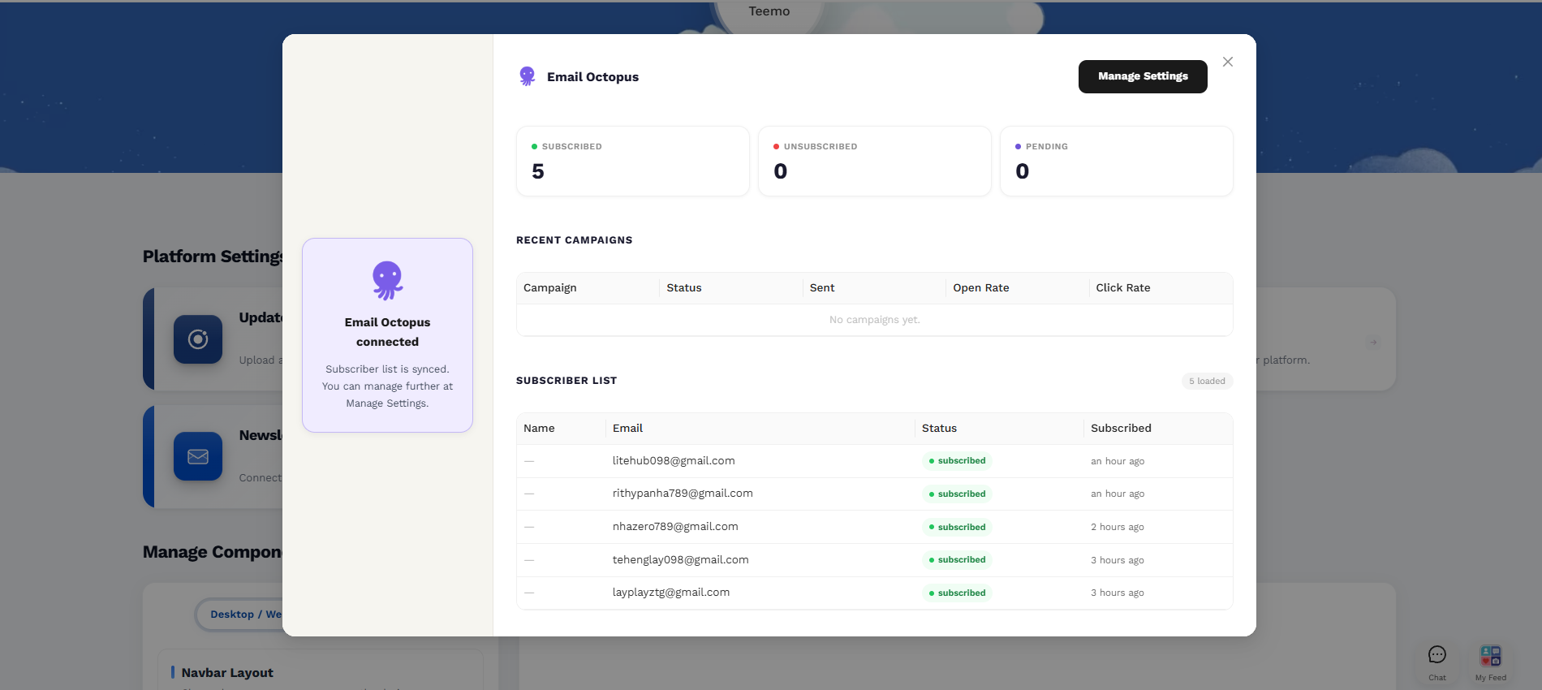Click the Subscriber List heading
Image resolution: width=1542 pixels, height=690 pixels.
click(566, 381)
